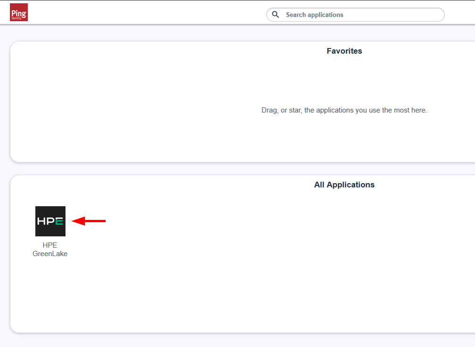Click the green E in HPE logo

click(59, 221)
